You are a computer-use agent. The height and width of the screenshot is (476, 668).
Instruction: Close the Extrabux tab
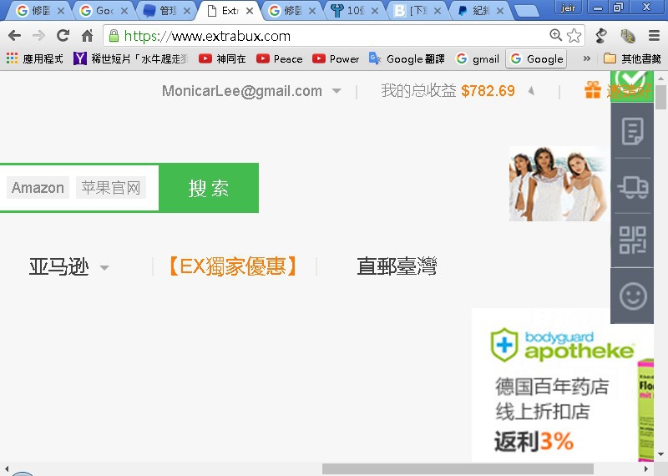tap(250, 11)
